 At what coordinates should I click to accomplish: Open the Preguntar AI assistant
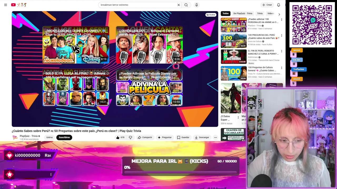(165, 137)
